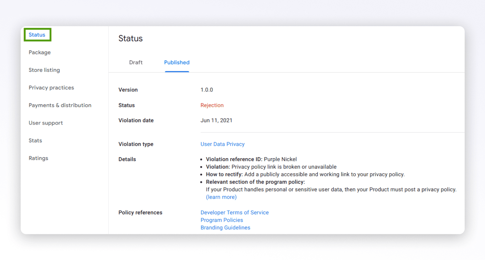Click the red Rejection status text
The height and width of the screenshot is (260, 485).
[212, 105]
